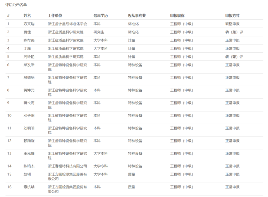The height and width of the screenshot is (197, 268).
Task: Click the 姓名 column header
Action: click(x=27, y=15)
